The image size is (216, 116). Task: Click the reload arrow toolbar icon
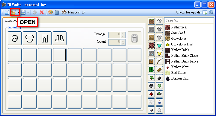click(x=35, y=12)
